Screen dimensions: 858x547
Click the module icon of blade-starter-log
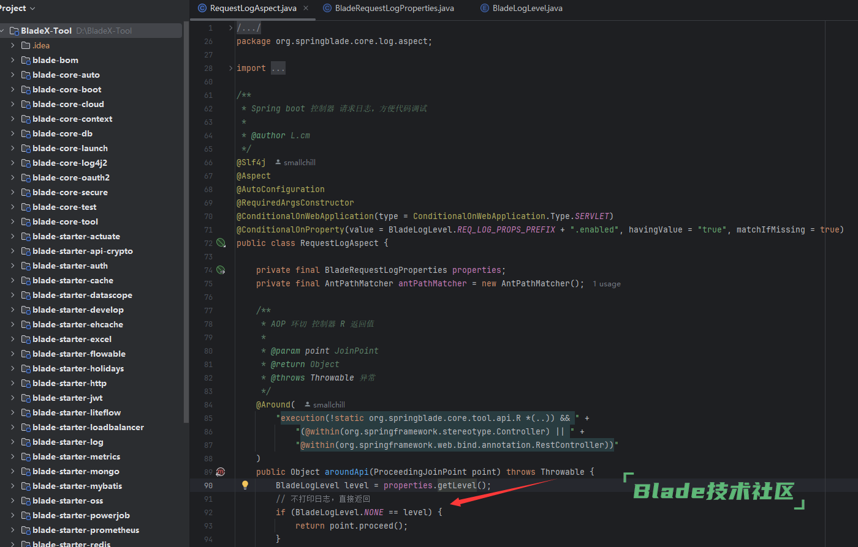[x=26, y=442]
